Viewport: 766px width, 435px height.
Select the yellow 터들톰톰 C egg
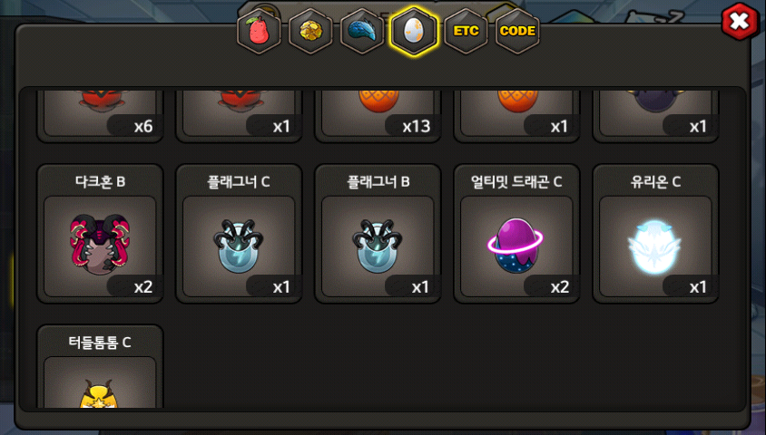coord(100,393)
